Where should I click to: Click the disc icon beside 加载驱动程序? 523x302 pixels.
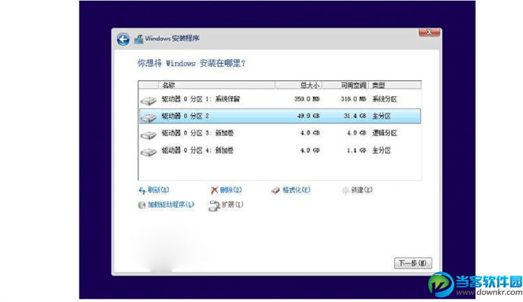142,205
